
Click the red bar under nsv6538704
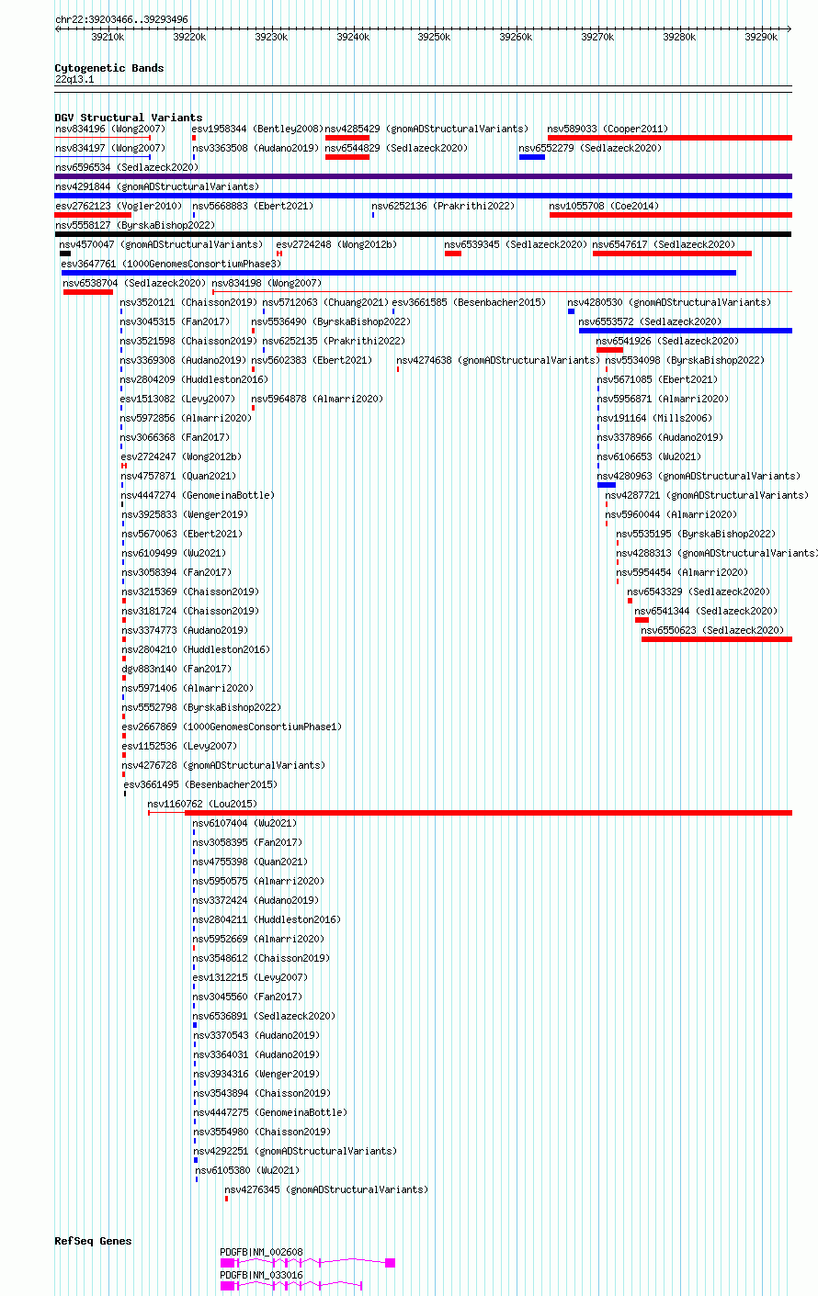click(88, 292)
